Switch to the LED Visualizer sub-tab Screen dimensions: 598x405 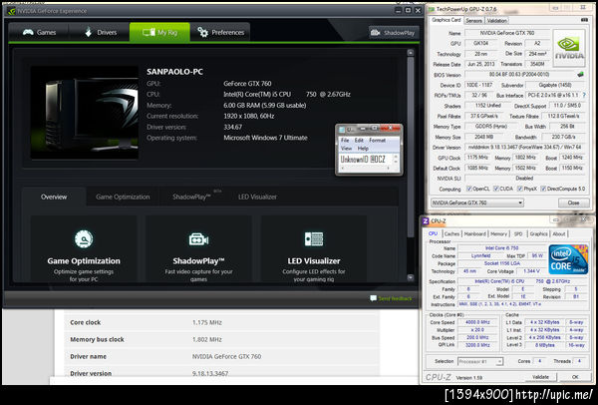click(257, 197)
